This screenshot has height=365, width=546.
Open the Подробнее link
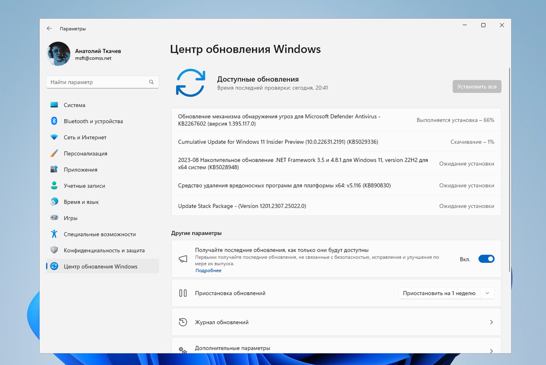pyautogui.click(x=208, y=270)
